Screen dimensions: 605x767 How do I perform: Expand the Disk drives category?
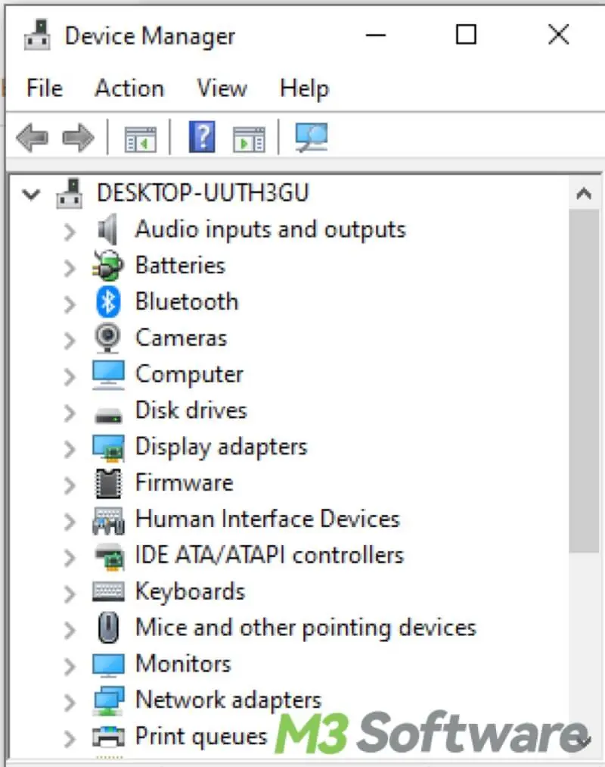70,413
